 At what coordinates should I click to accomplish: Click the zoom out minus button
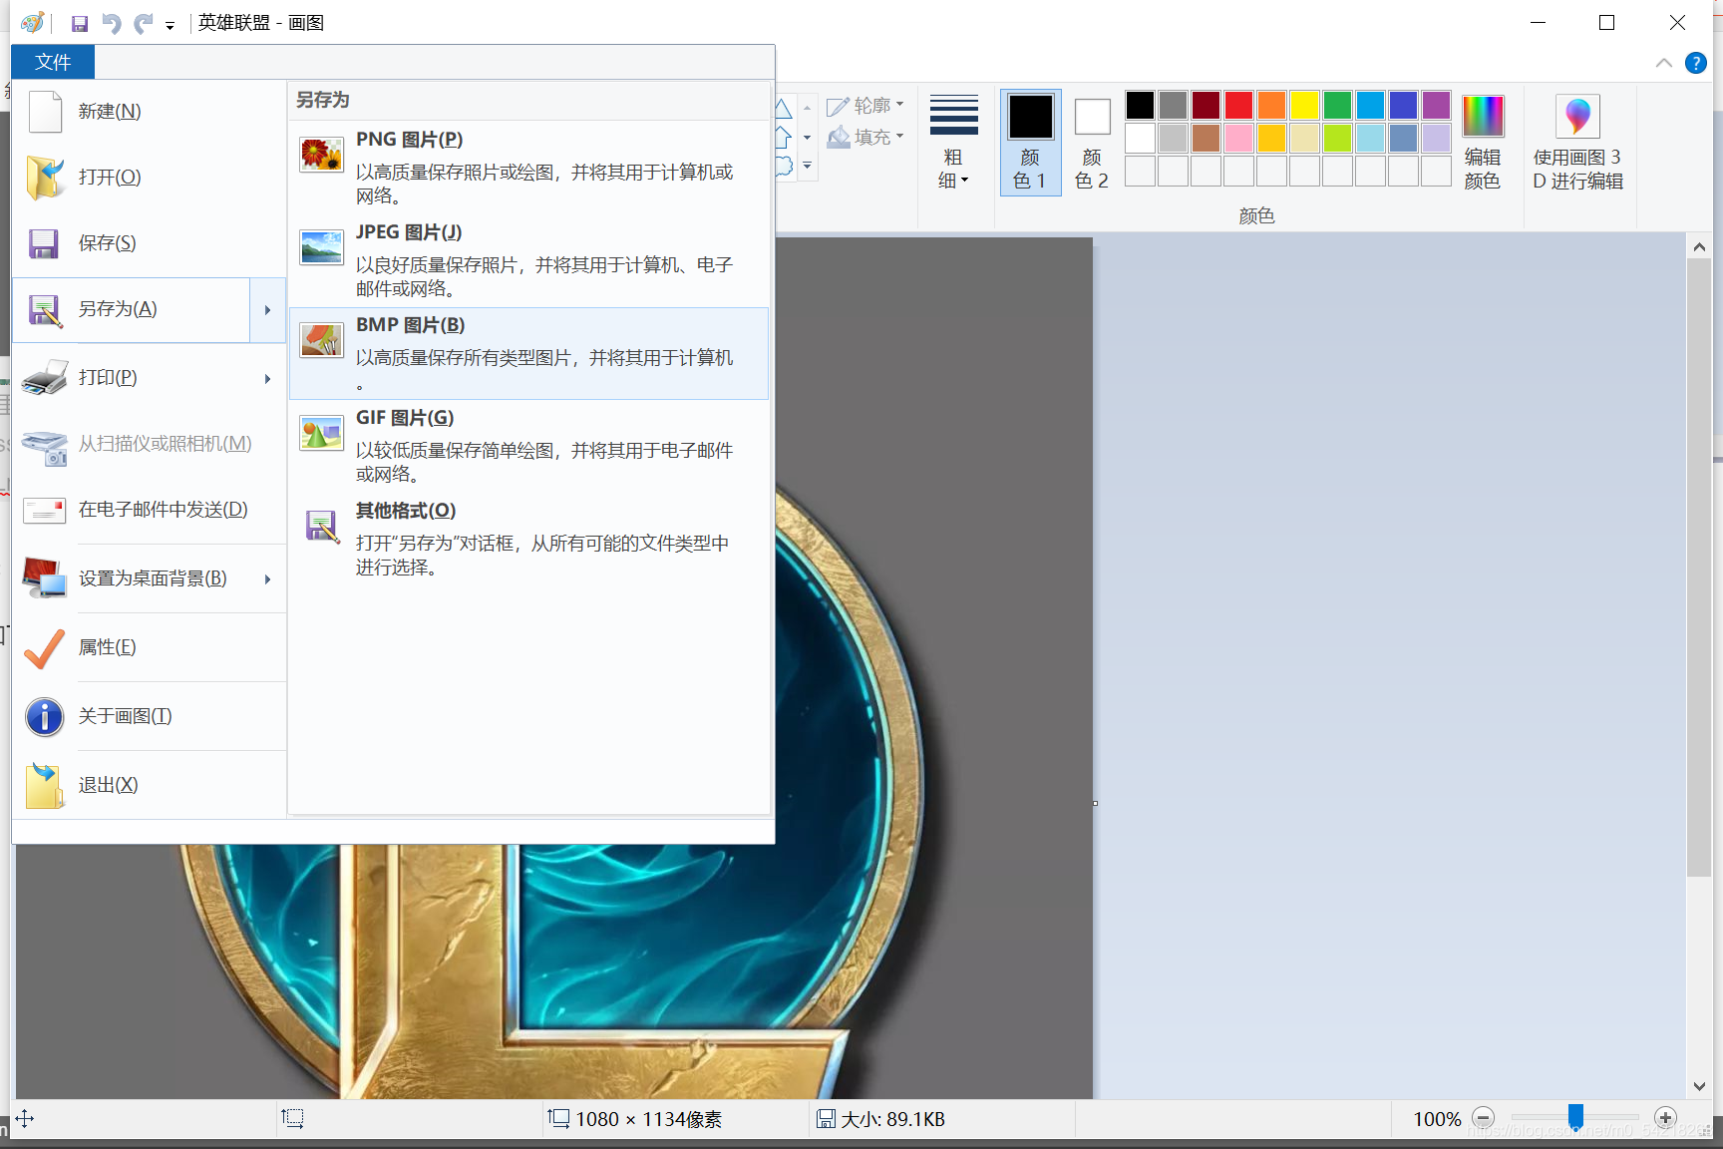click(1484, 1118)
